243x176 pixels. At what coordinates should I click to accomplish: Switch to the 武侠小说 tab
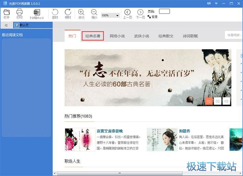[x=142, y=36]
